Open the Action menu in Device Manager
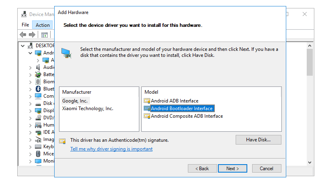The height and width of the screenshot is (187, 330). 43,25
